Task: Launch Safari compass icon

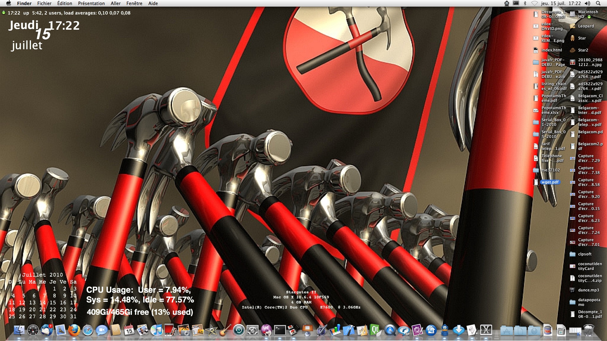Action: (x=88, y=330)
